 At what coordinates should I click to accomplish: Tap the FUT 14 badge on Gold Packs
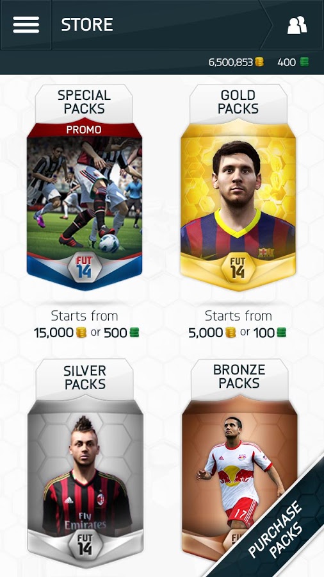pos(238,267)
